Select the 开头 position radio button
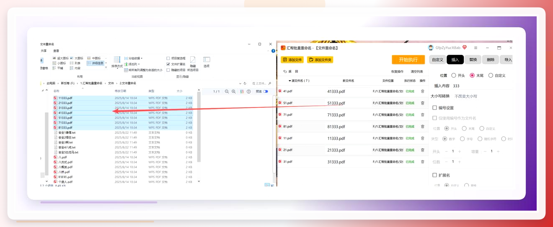Viewport: 553px width, 227px height. pos(454,76)
